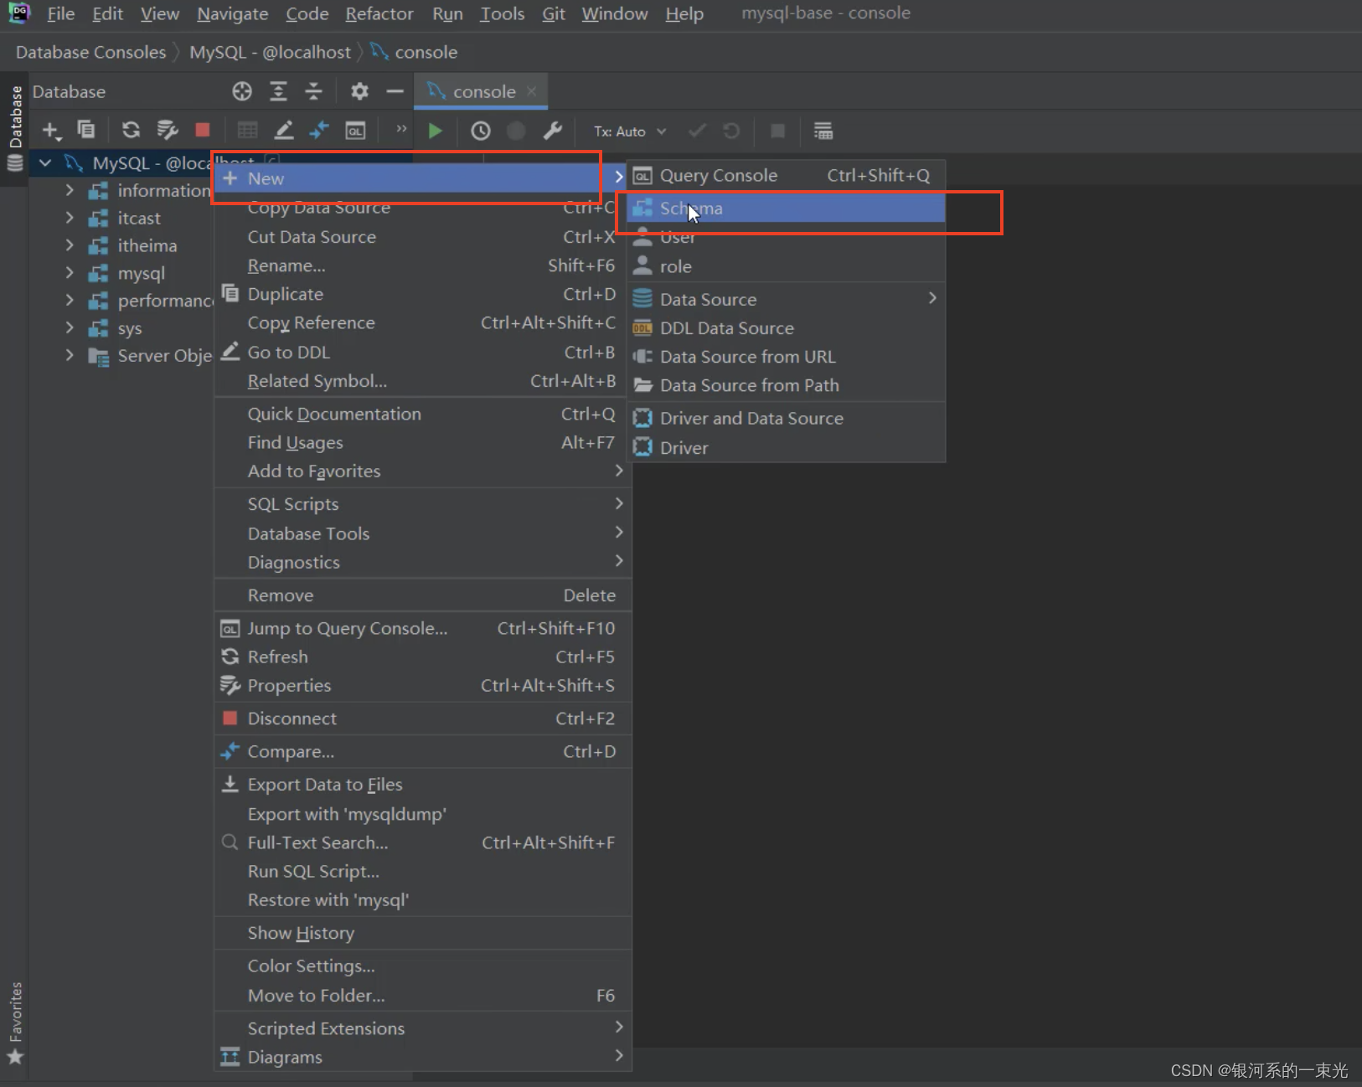Expand the information_schema node
1362x1087 pixels.
[70, 190]
